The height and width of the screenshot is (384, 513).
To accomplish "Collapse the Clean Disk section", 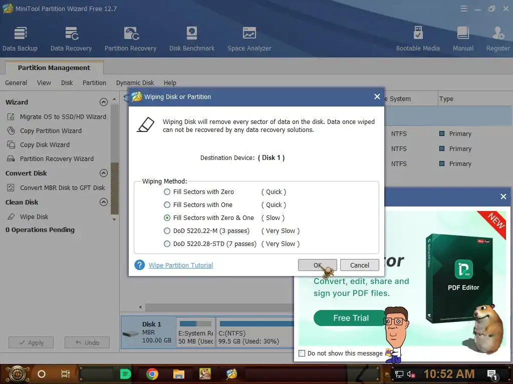I will click(x=103, y=202).
